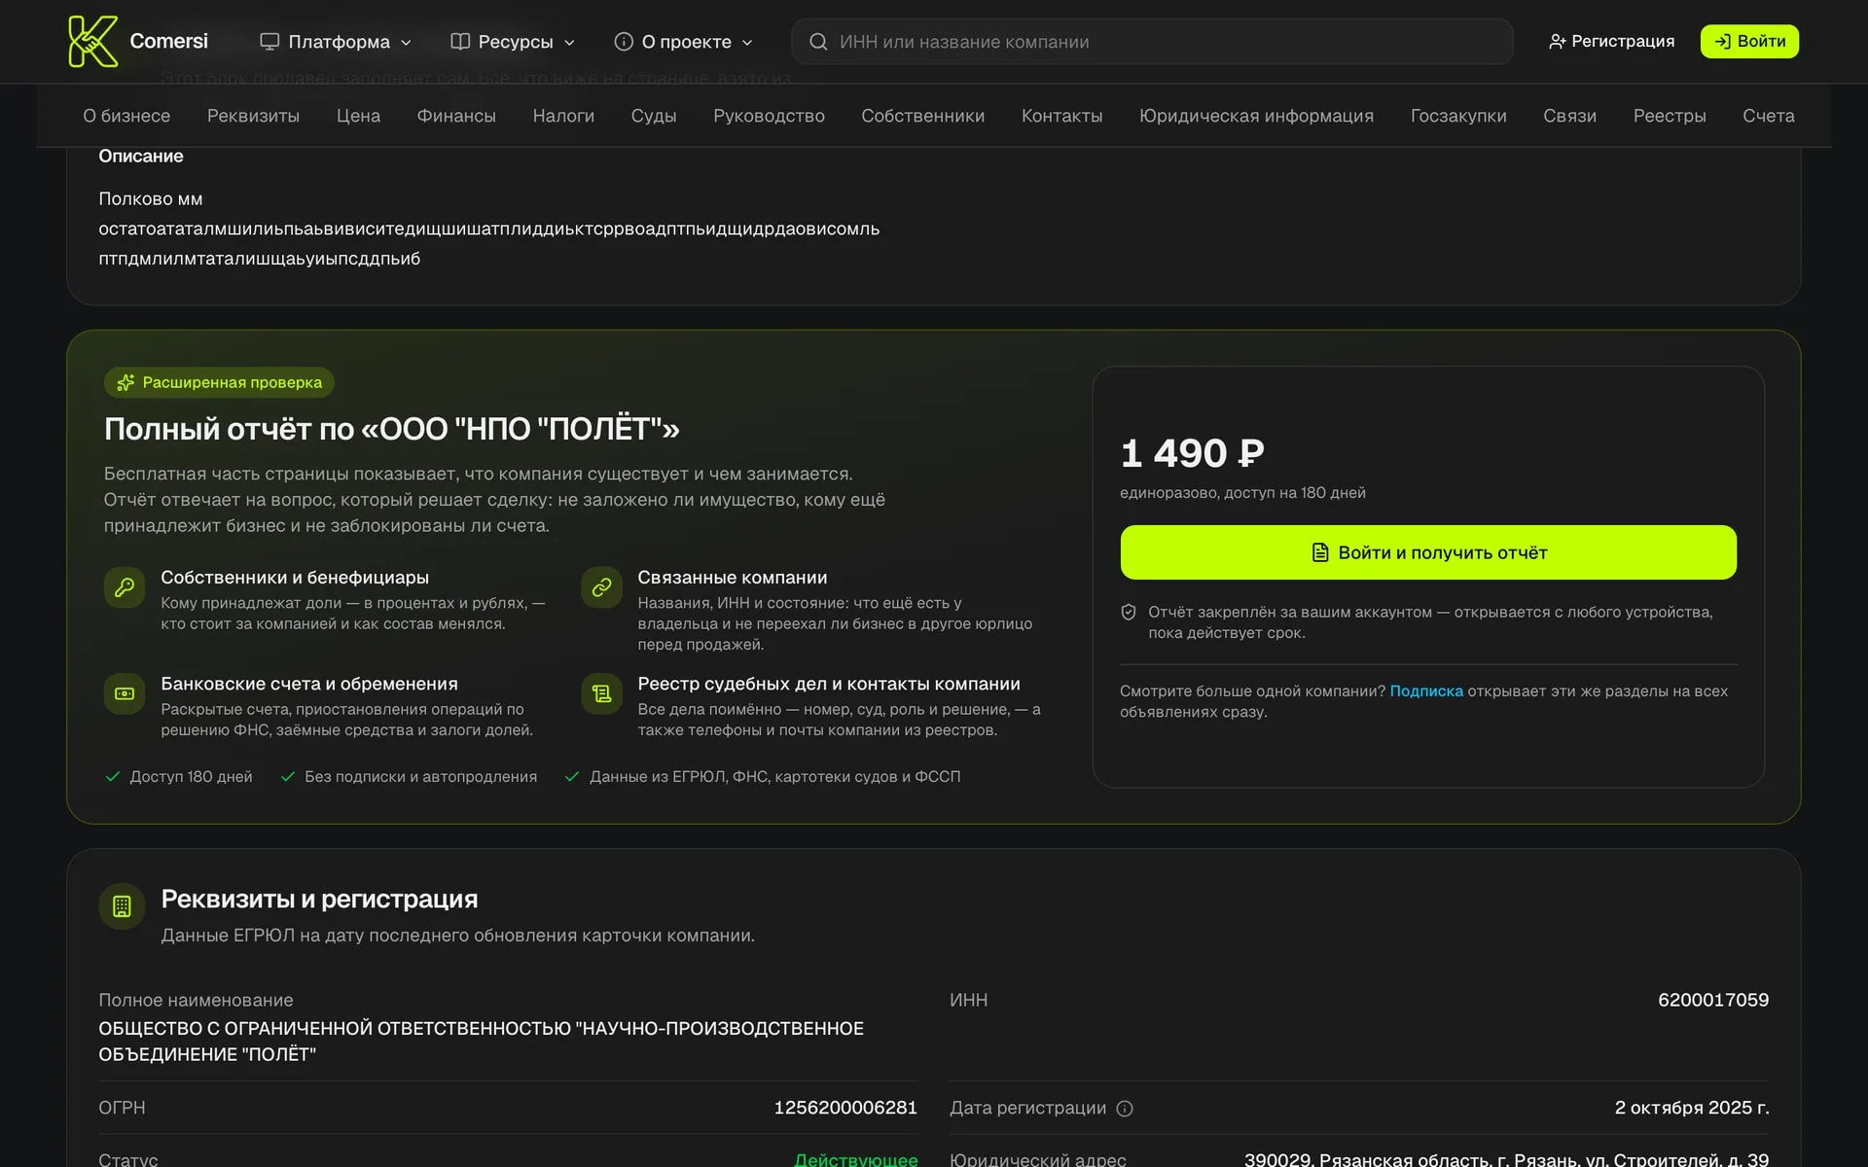
Task: Click the key icon beside Собственники и бенефициары
Action: click(x=125, y=587)
